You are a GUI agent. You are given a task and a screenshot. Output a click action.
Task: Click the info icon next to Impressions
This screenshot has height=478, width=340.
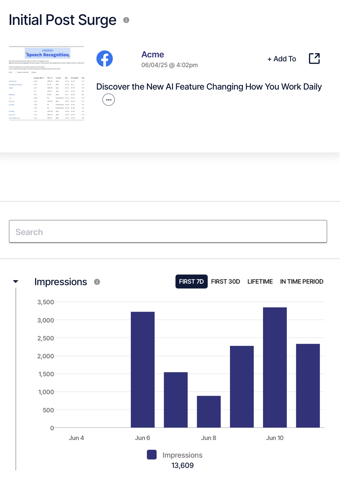coord(97,282)
